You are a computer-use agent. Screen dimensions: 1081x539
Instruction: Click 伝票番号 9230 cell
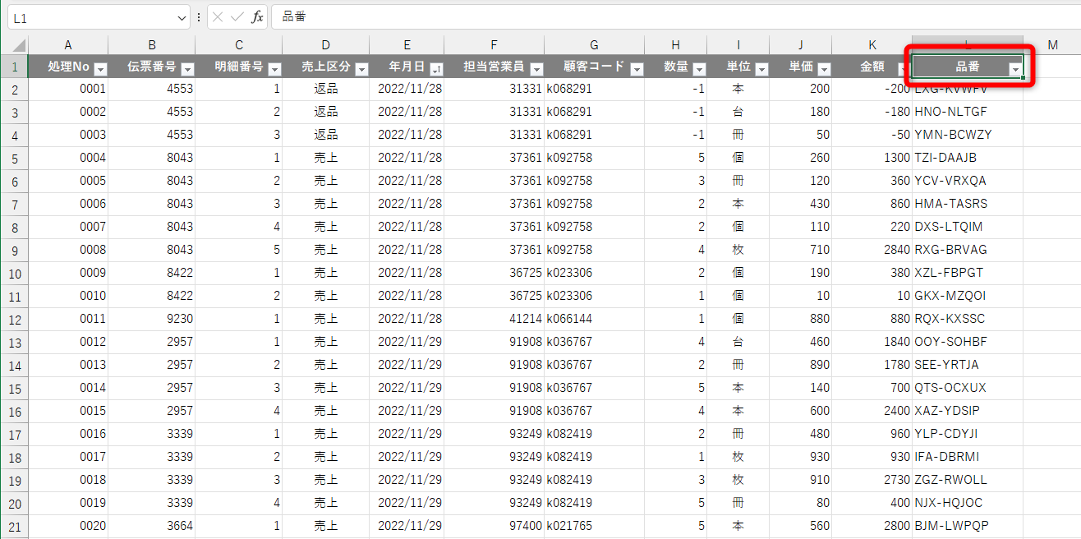(152, 319)
